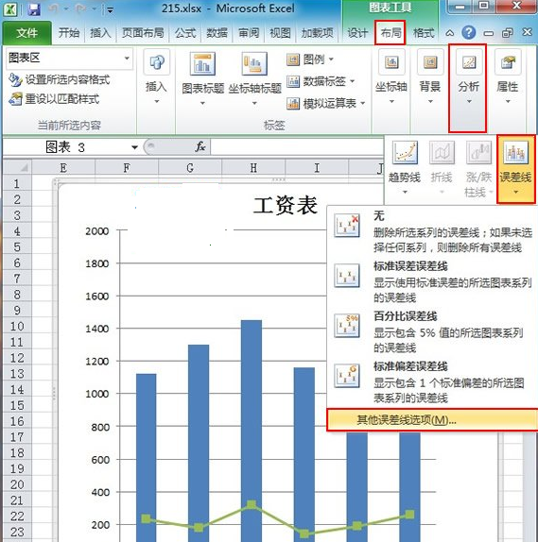Choose 无 to remove error bars
The height and width of the screenshot is (542, 538).
coord(433,231)
